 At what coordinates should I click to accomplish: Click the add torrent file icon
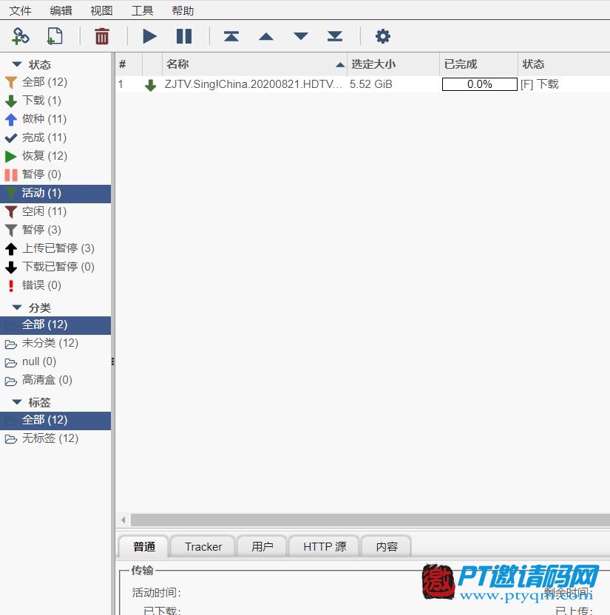(x=55, y=36)
